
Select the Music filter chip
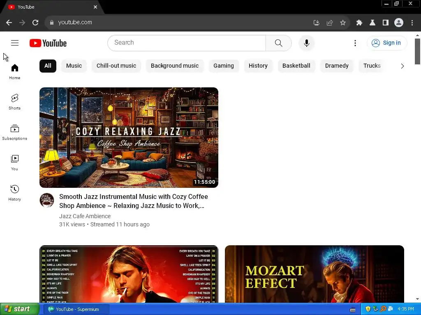click(74, 66)
